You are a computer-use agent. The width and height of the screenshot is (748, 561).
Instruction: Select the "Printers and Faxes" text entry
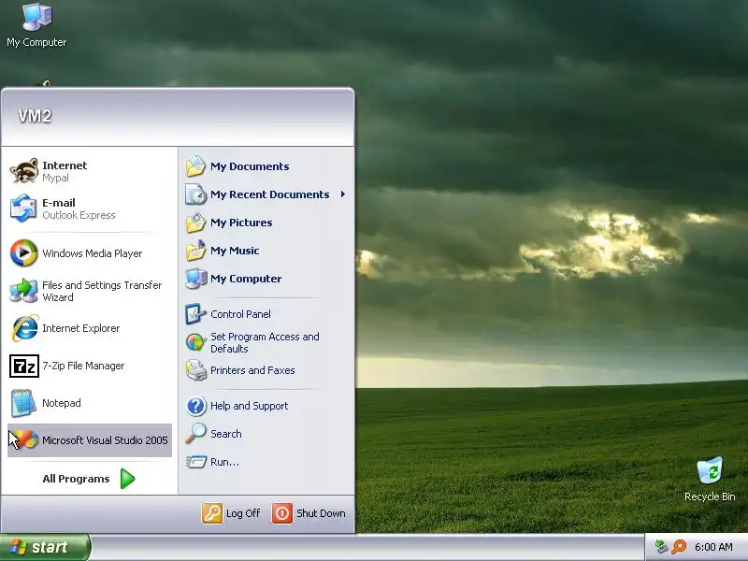[252, 370]
